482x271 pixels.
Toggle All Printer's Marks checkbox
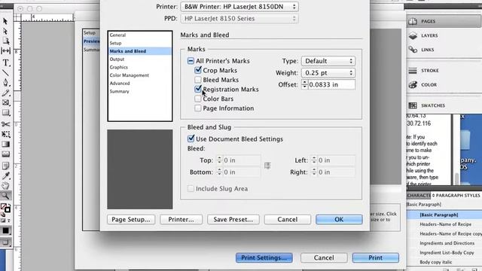pyautogui.click(x=191, y=61)
